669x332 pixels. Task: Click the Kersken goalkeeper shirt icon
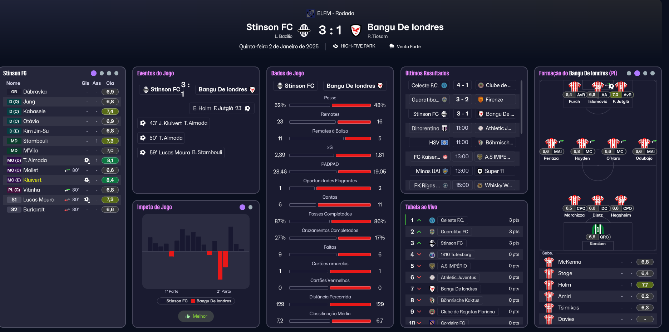click(597, 229)
